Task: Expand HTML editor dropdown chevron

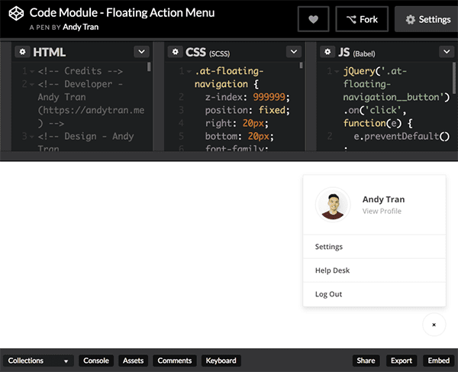Action: pos(142,52)
